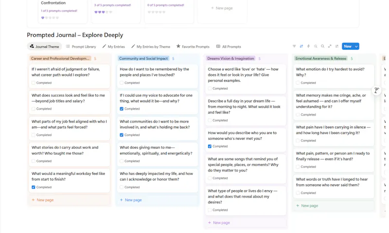The width and height of the screenshot is (389, 233).
Task: Click plus icon beside green New page
Action: pyautogui.click(x=298, y=205)
